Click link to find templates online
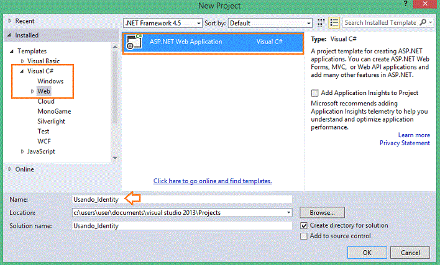The height and width of the screenshot is (265, 440). [x=213, y=181]
